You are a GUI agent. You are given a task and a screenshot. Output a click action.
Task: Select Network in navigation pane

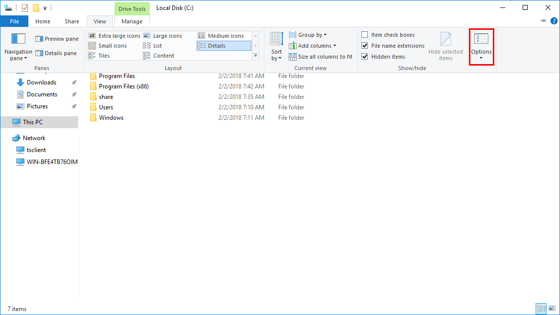[x=34, y=138]
